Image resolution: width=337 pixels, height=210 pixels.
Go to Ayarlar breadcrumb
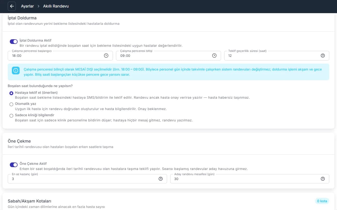(x=27, y=6)
